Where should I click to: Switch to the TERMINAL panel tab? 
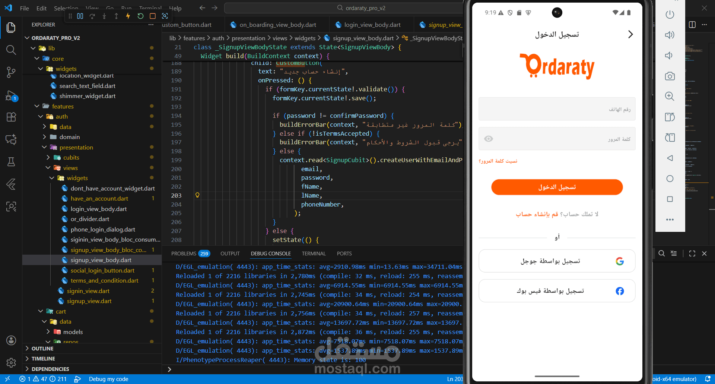[314, 254]
